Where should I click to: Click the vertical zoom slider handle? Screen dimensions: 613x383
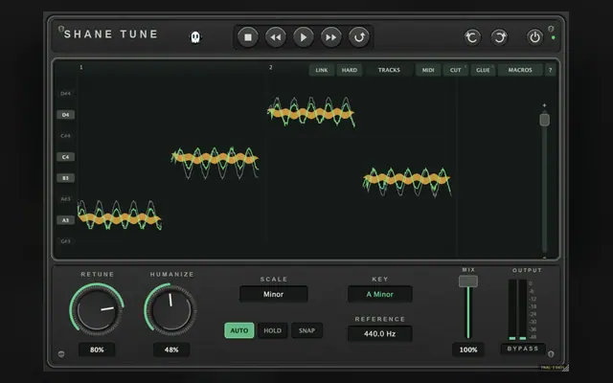click(x=544, y=120)
